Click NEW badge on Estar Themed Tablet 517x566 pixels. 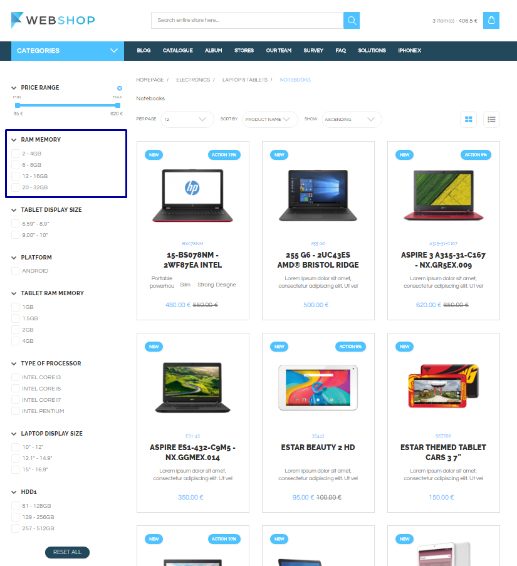pyautogui.click(x=404, y=347)
